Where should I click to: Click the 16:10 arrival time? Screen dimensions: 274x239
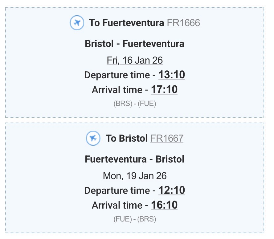tap(164, 205)
